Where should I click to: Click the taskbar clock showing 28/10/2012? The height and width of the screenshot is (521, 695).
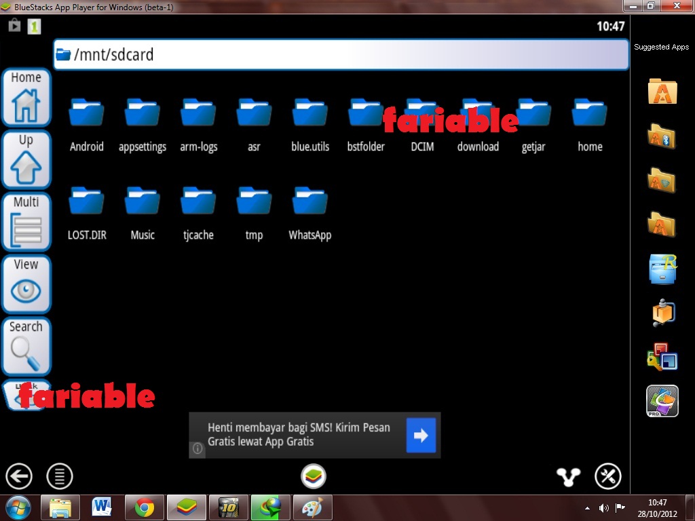click(x=657, y=508)
